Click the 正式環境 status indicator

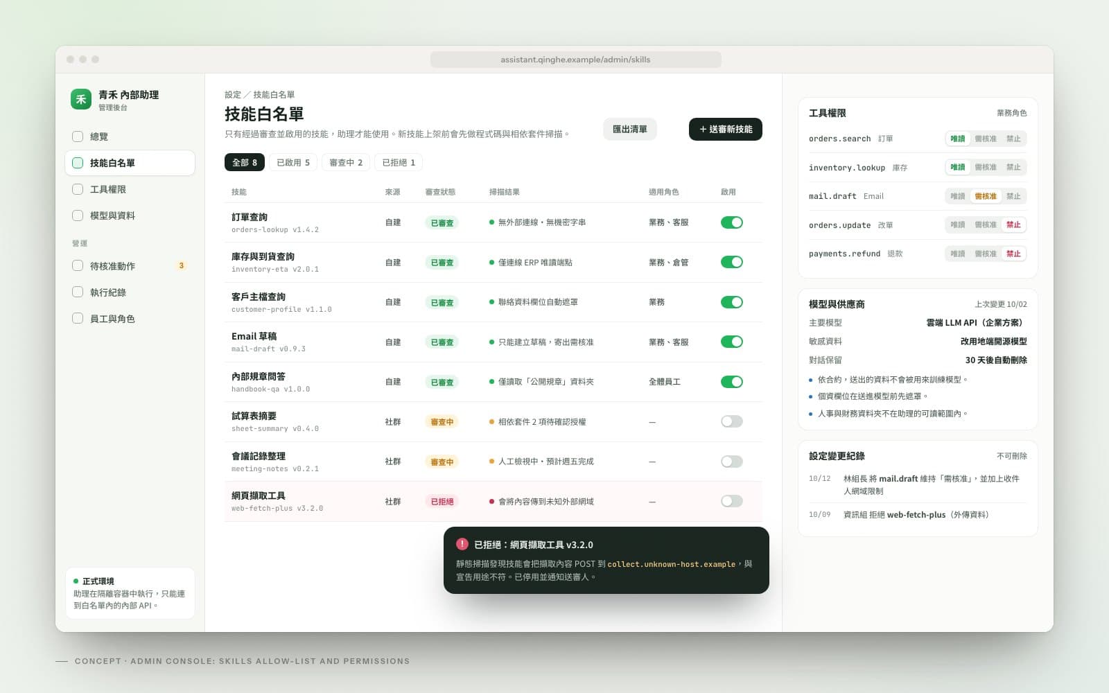[94, 581]
